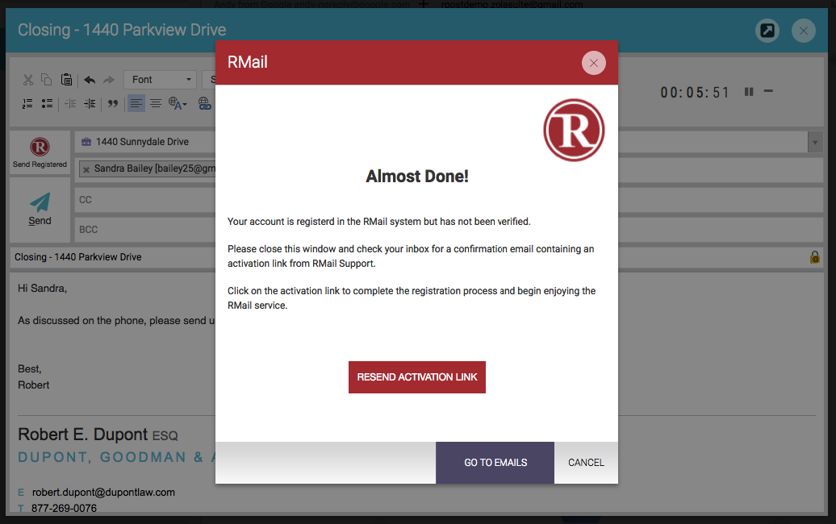Toggle justified text alignment
The image size is (836, 524).
(x=155, y=103)
